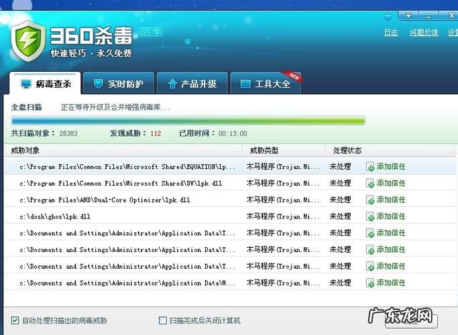Viewport: 458px width, 335px height.
Task: Click 木马程序 type in the Dual-Core Optimizer row
Action: pos(283,200)
